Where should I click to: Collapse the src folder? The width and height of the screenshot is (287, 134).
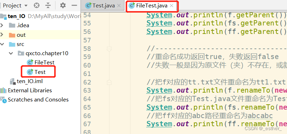tap(2, 44)
